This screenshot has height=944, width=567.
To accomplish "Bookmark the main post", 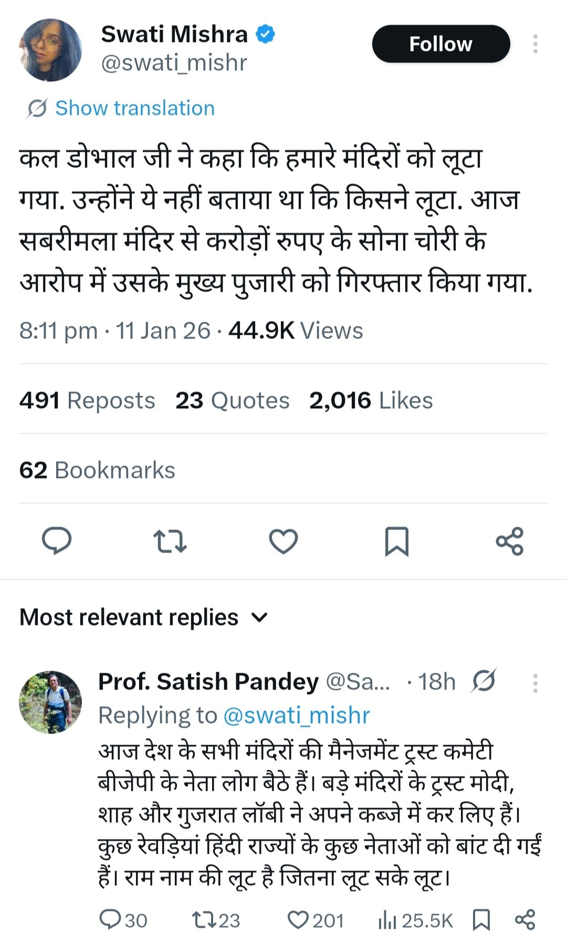I will click(397, 541).
